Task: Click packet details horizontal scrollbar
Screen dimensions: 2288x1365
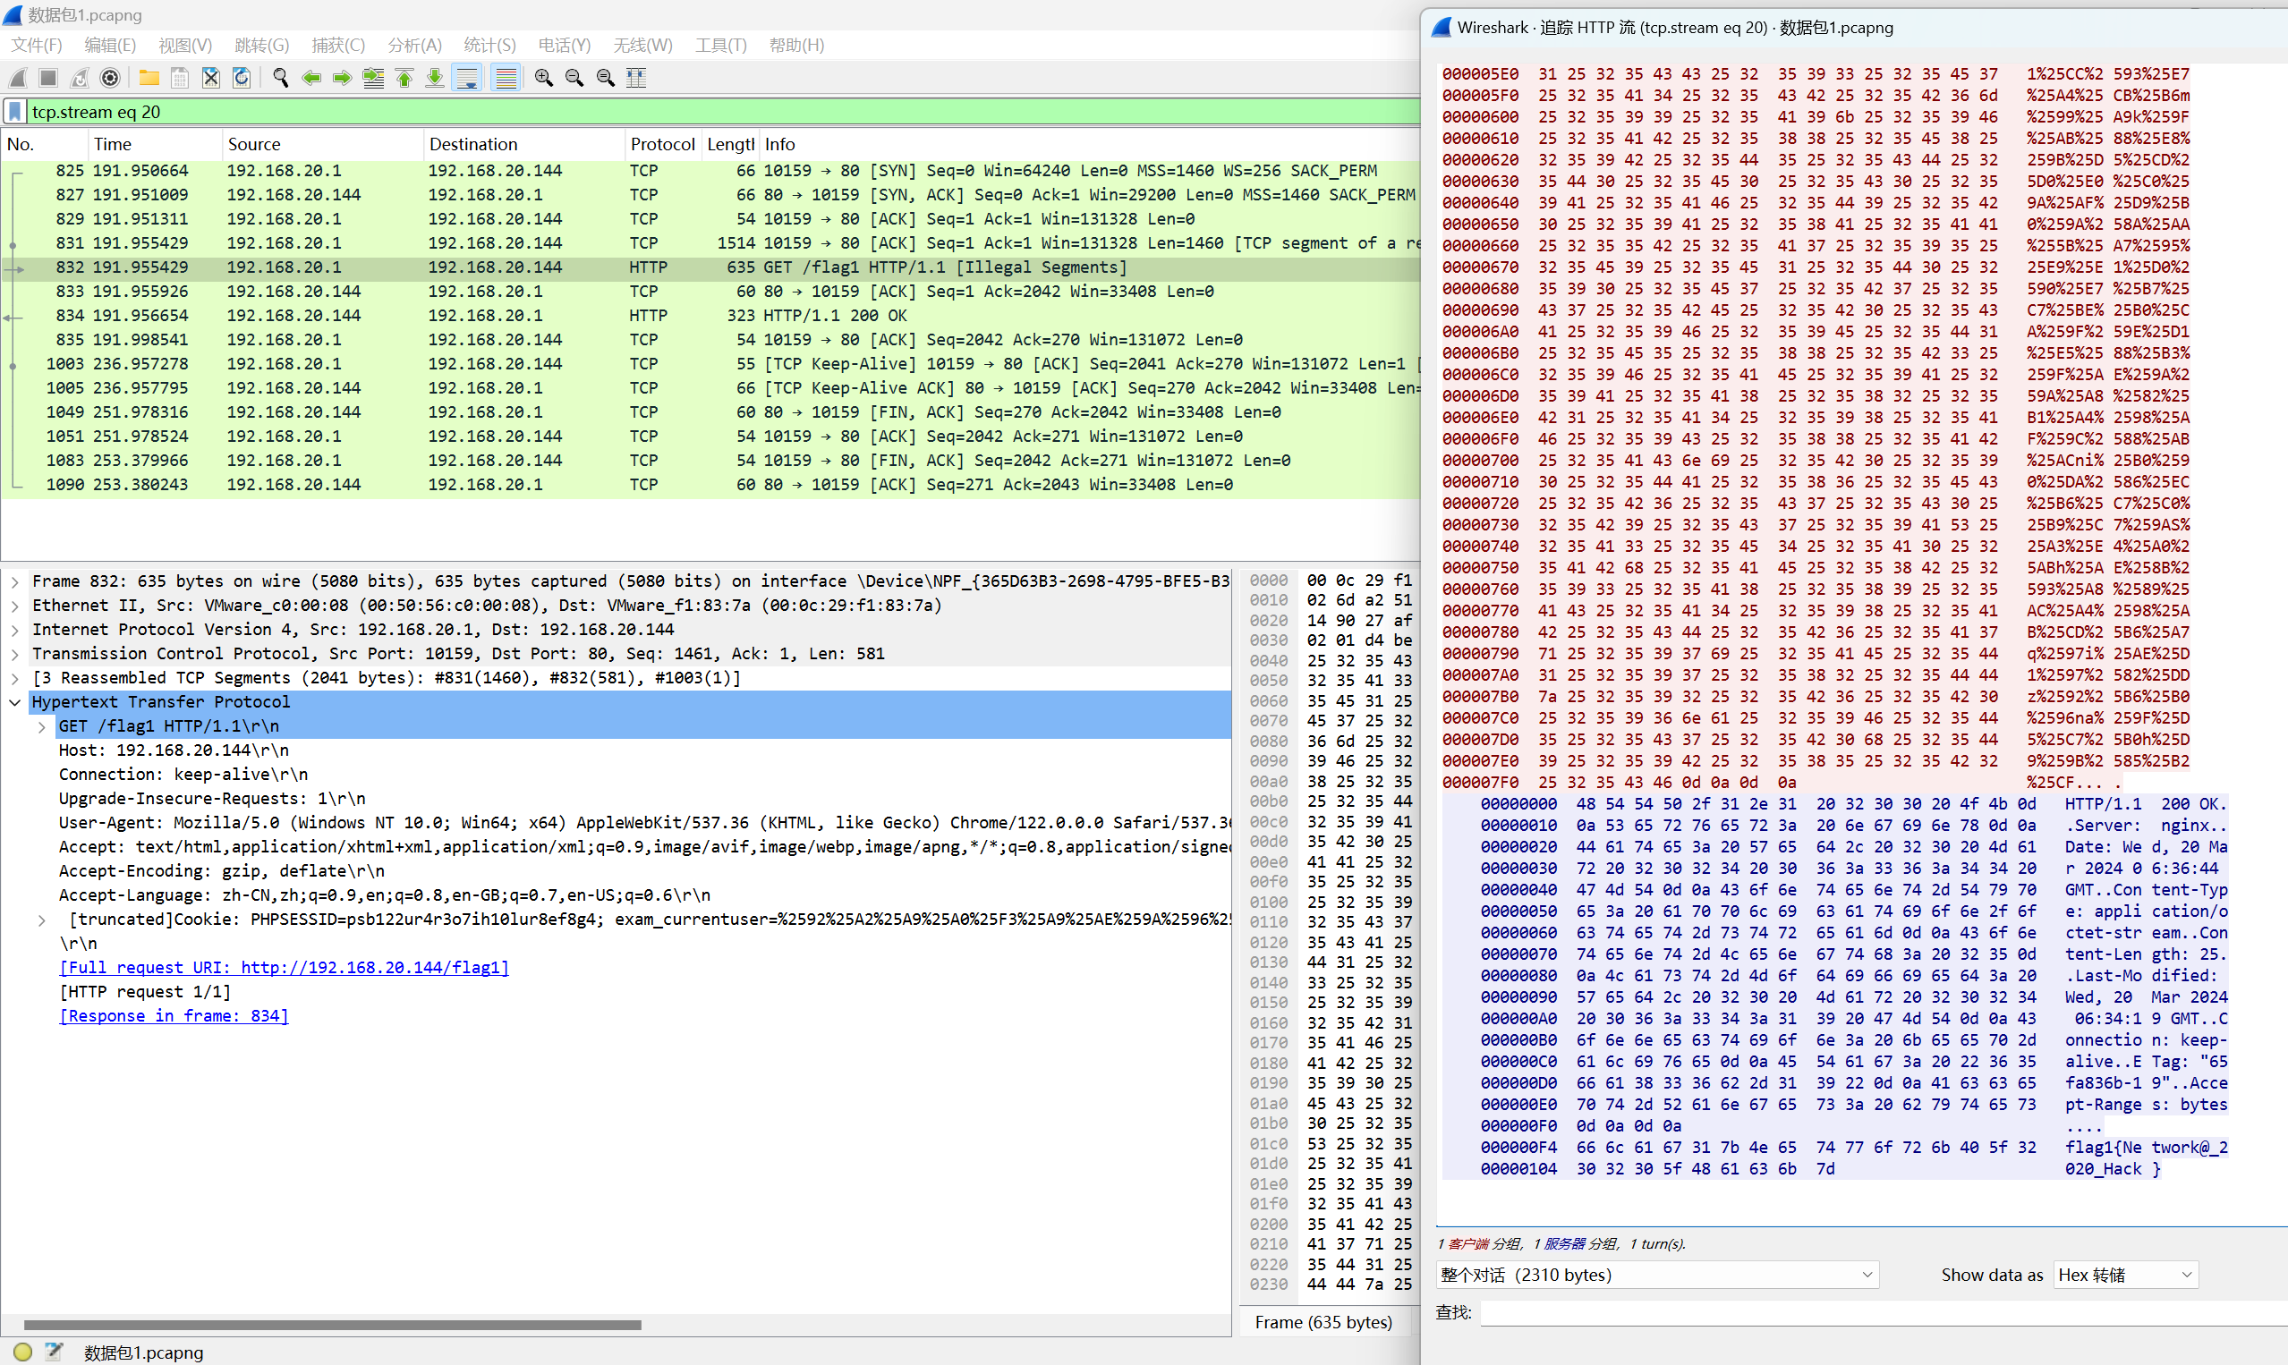Action: click(332, 1326)
